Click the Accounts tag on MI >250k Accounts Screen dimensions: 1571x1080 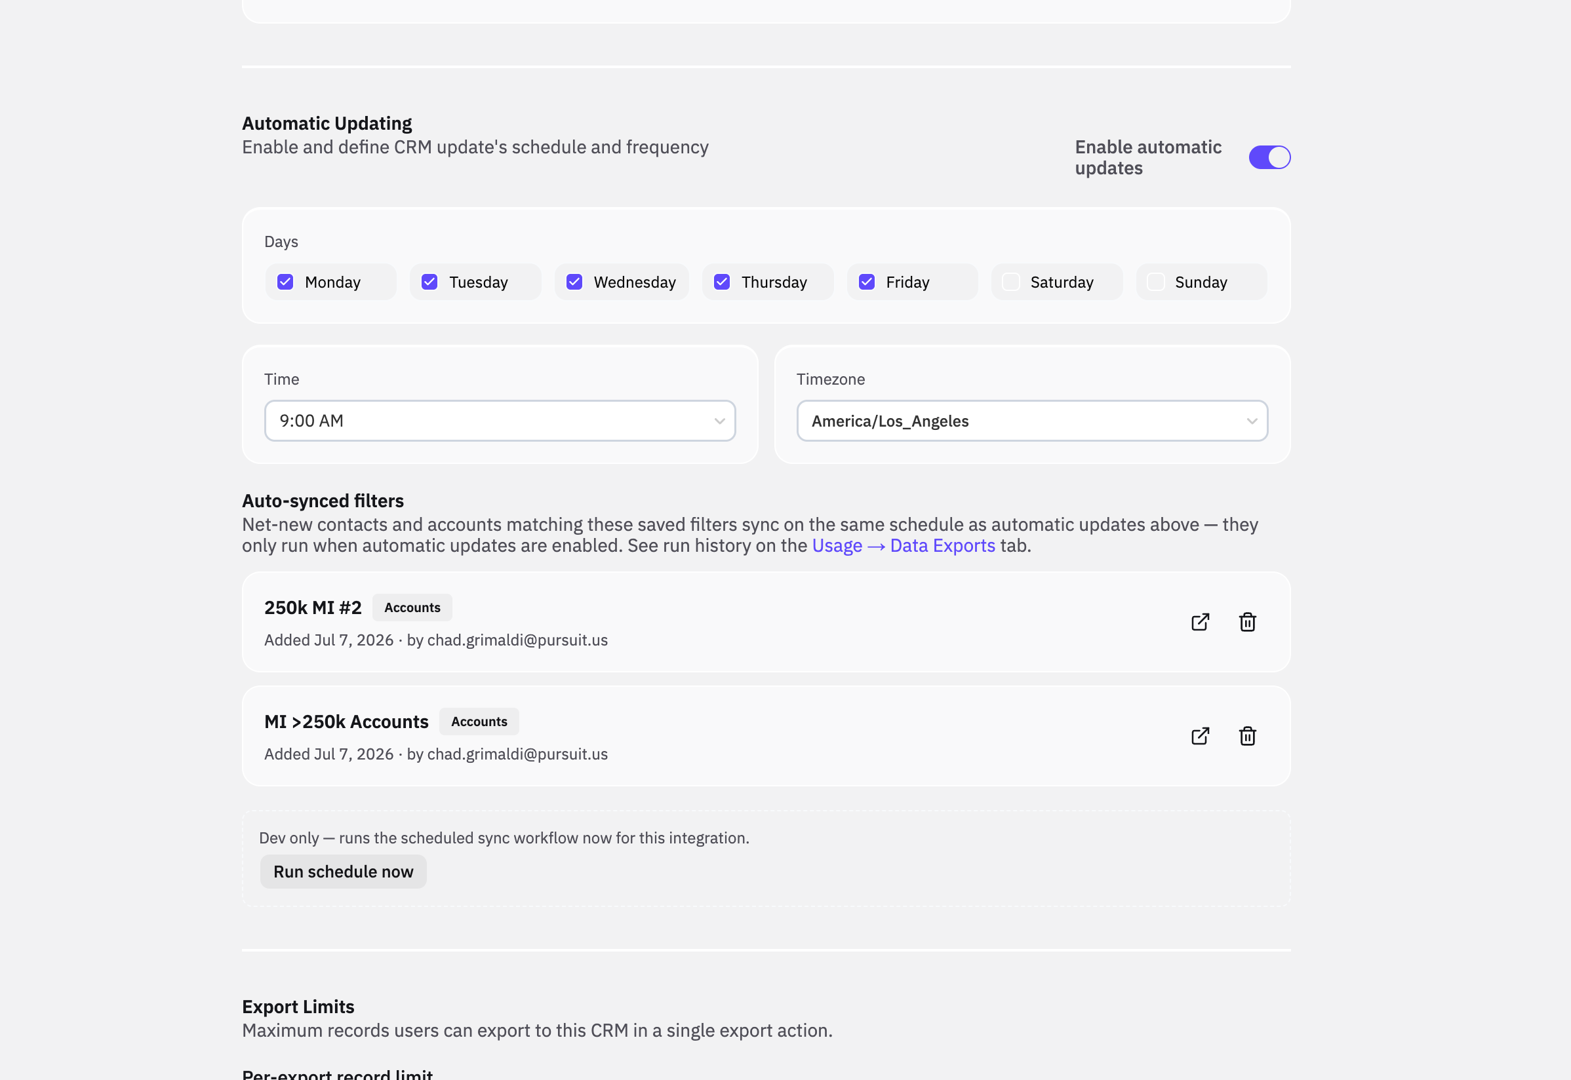pos(479,722)
